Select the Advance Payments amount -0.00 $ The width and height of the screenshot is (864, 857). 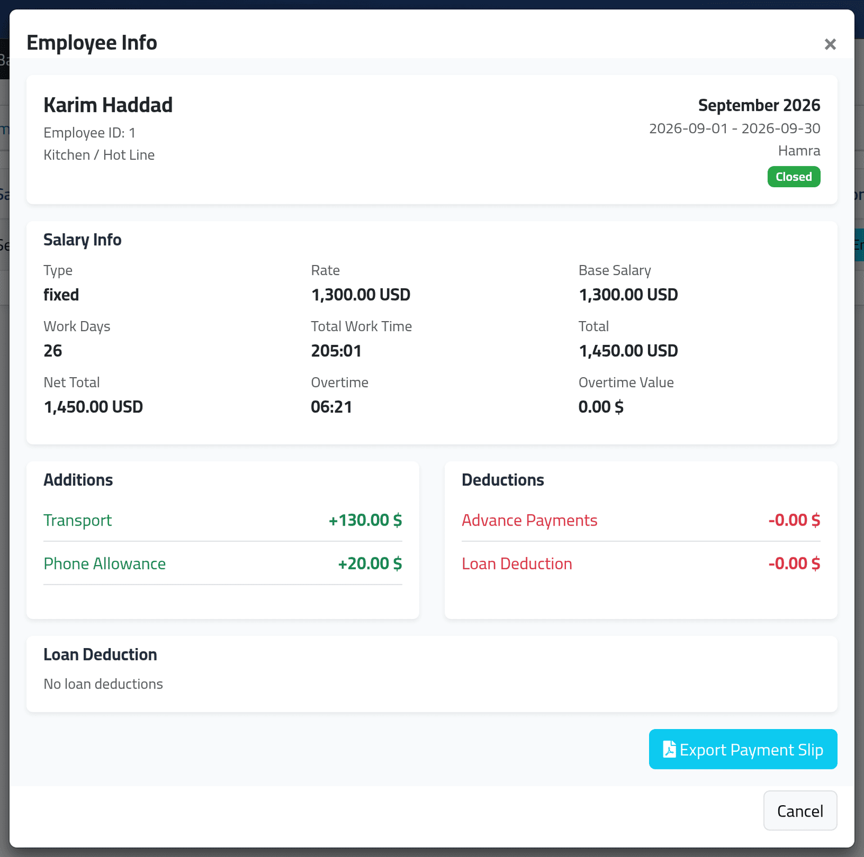coord(794,520)
